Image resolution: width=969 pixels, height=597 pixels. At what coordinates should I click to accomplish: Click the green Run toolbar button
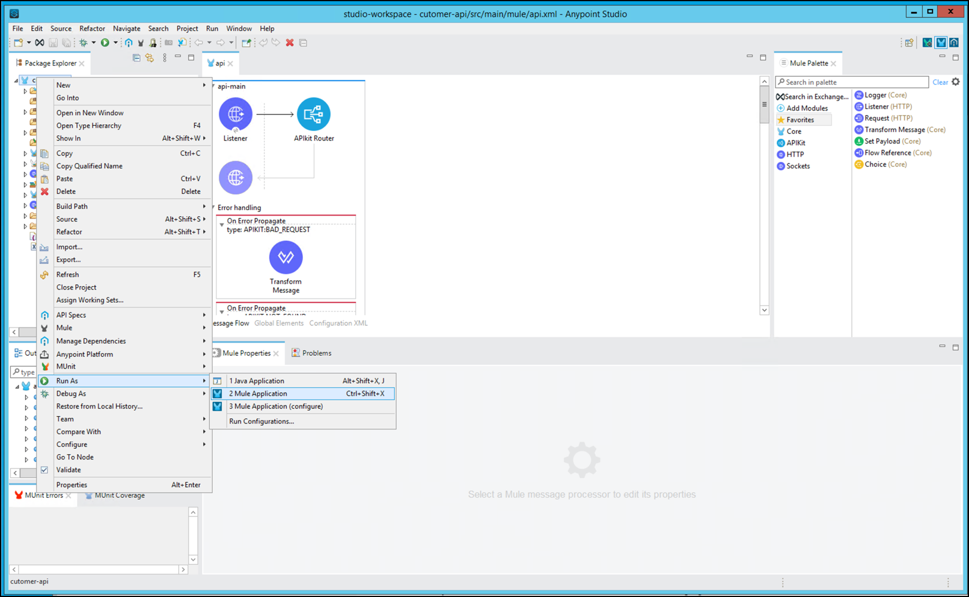(105, 43)
